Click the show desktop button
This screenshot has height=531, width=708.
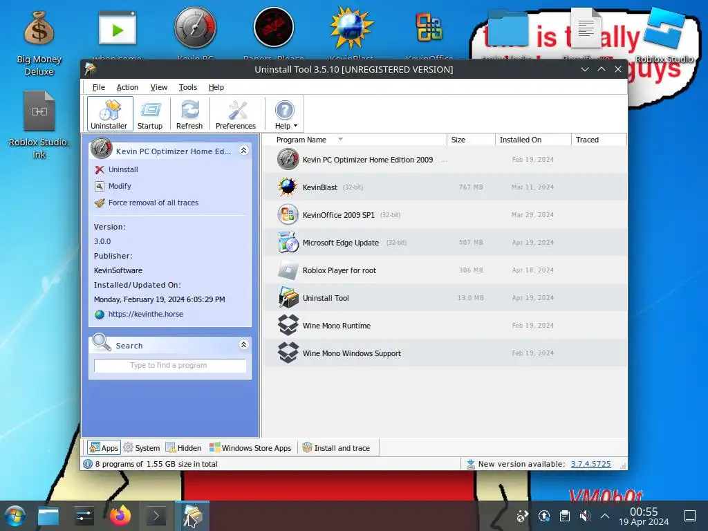click(690, 516)
